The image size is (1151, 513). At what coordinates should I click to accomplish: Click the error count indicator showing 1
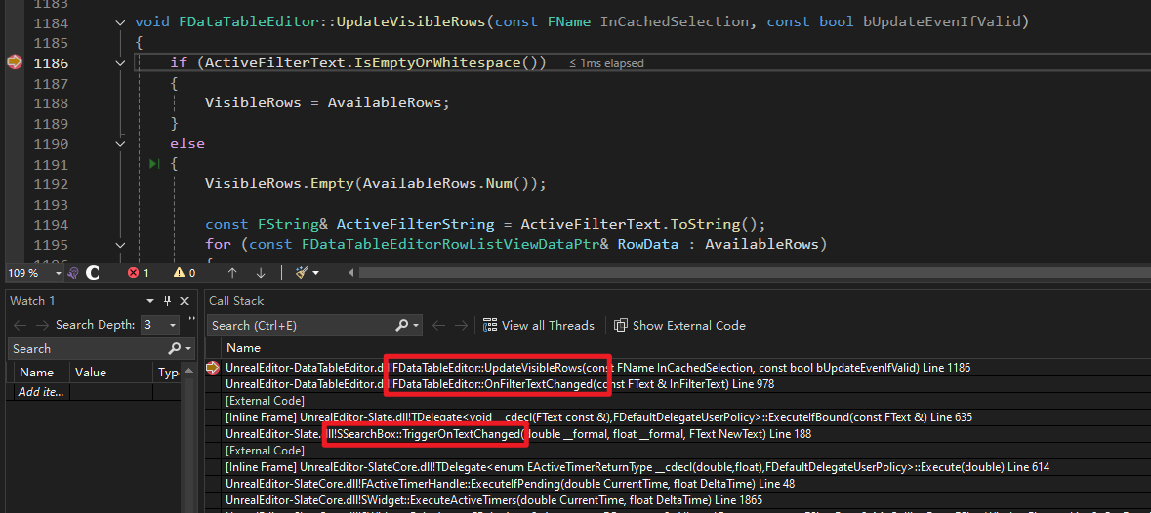point(139,273)
